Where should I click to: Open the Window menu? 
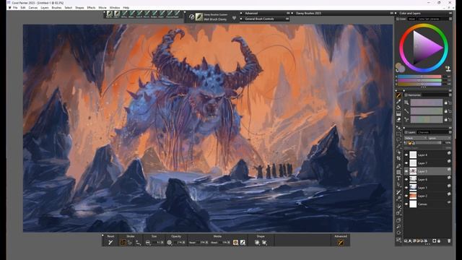pos(115,8)
